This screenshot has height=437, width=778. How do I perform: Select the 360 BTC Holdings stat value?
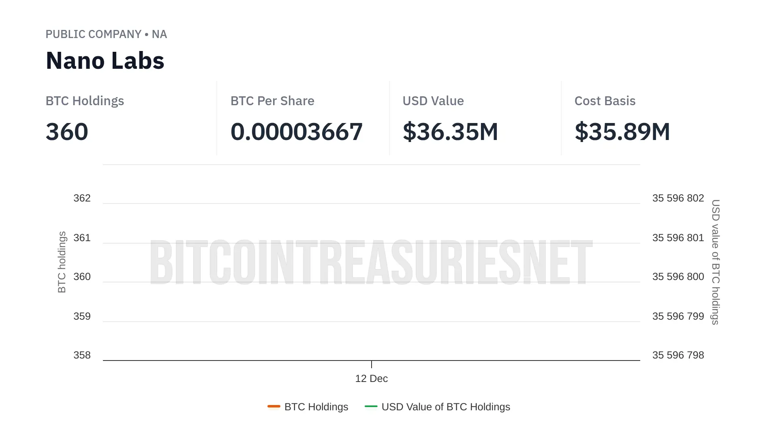click(67, 132)
